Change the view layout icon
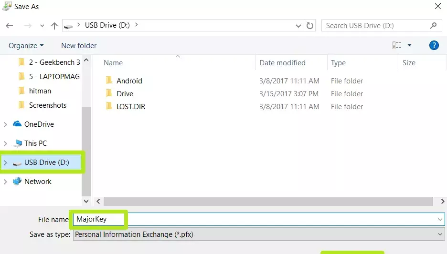 [x=397, y=45]
